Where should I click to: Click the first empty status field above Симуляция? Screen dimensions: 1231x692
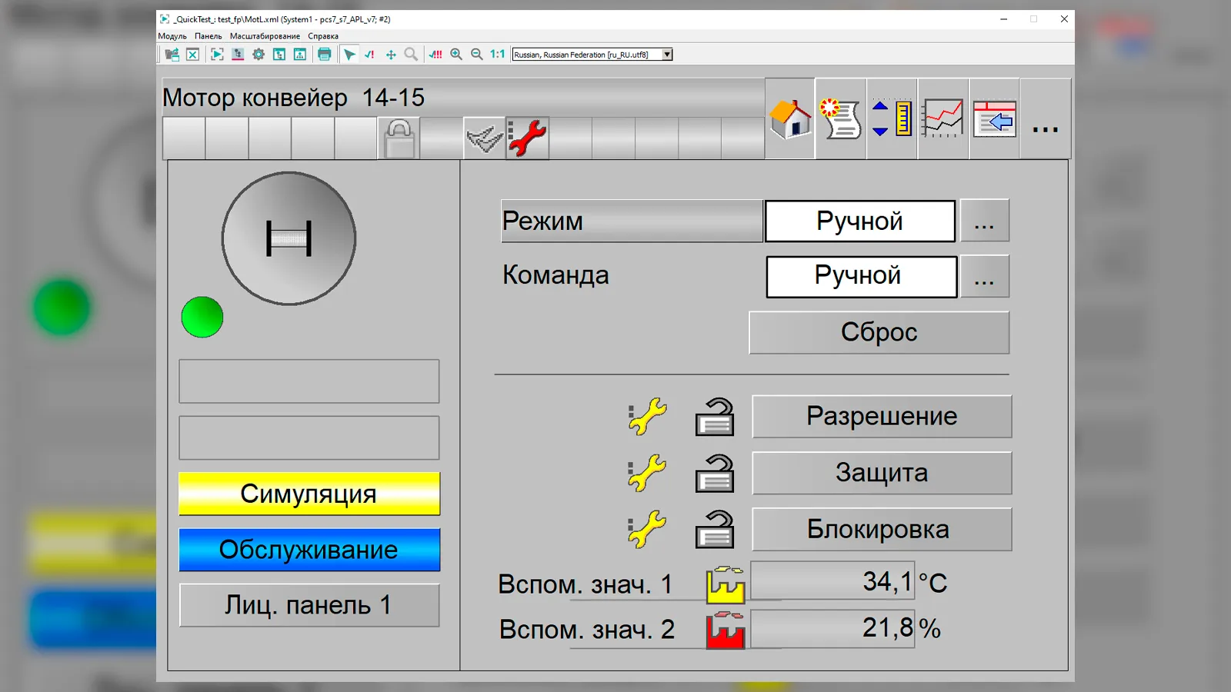(309, 381)
